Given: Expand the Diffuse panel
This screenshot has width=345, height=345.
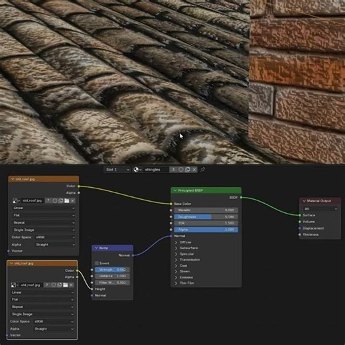Looking at the screenshot, I should (176, 242).
